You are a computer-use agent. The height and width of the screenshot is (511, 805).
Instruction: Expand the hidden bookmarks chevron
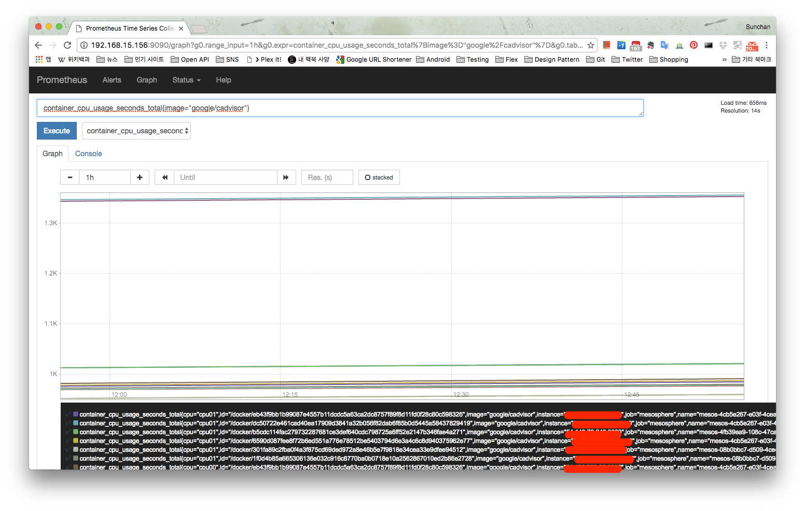point(724,60)
